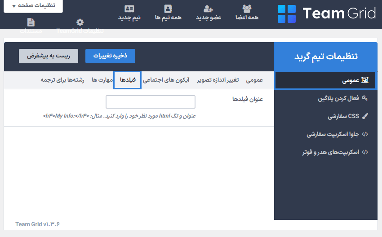Switch to Social Icons (آیکون های اجتماعی) tab
This screenshot has height=237, width=382.
[166, 80]
